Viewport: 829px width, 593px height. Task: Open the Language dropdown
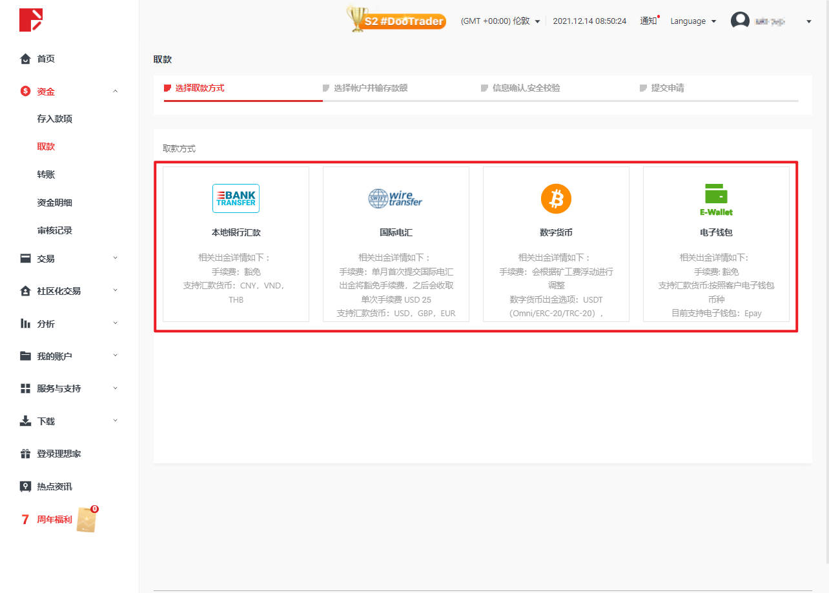(x=693, y=21)
